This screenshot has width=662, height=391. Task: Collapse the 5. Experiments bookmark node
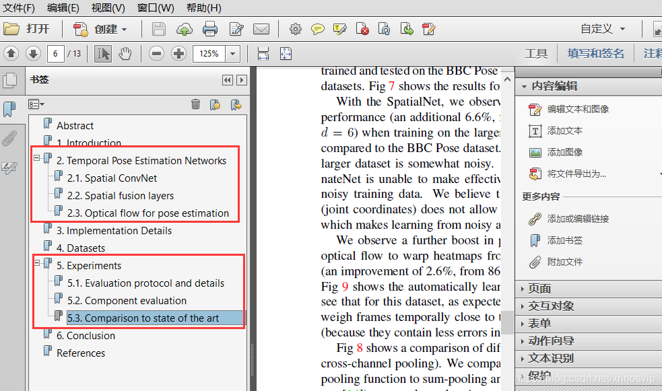pos(37,262)
